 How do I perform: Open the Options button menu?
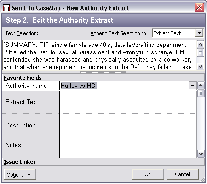[20, 174]
